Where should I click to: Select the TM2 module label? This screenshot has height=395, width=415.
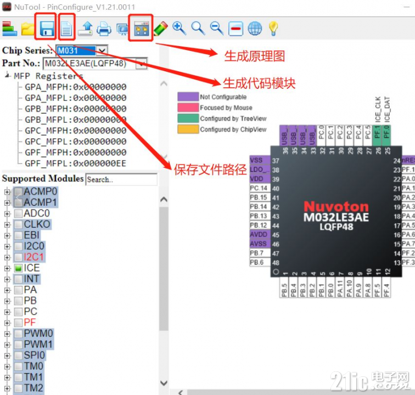[33, 388]
